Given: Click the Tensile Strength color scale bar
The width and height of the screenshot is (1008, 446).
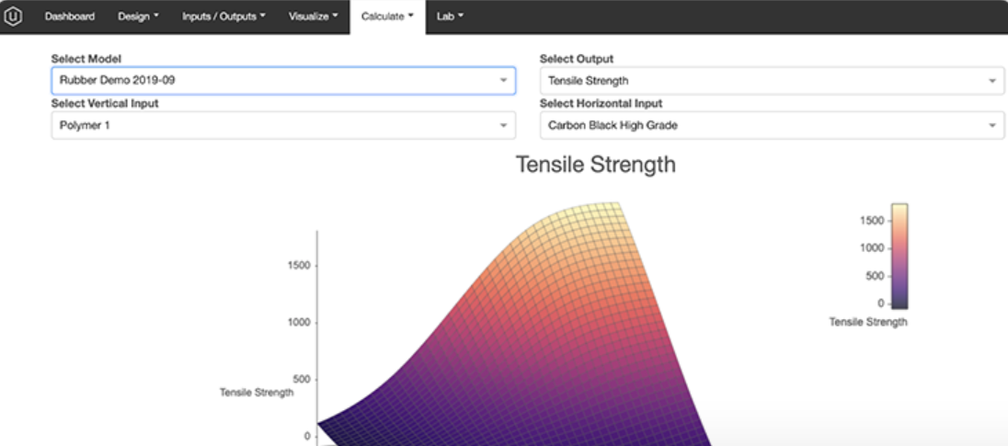Looking at the screenshot, I should (x=899, y=257).
